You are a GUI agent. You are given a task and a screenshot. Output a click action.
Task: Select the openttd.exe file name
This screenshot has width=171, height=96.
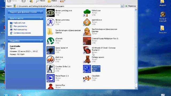point(97,20)
